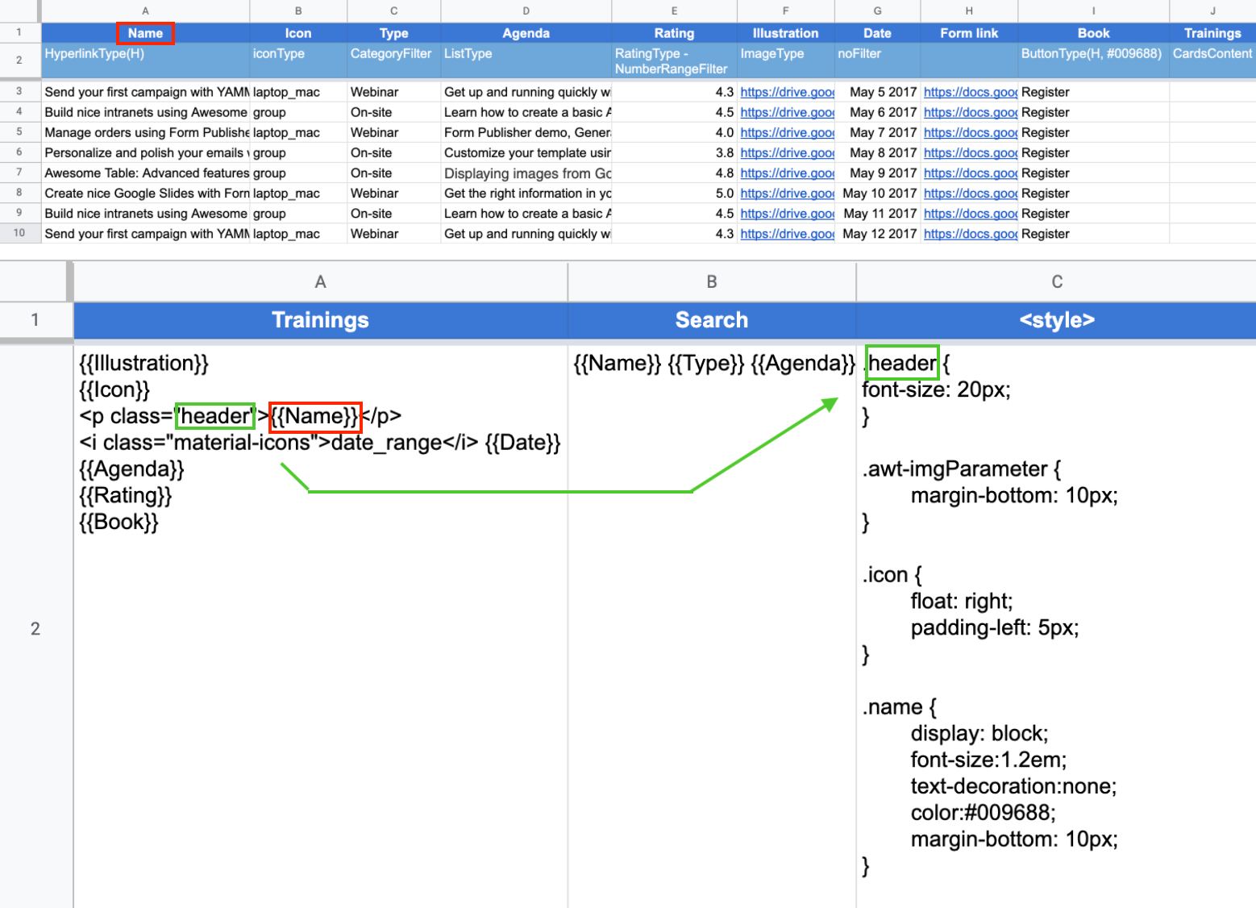Select the Name header cell
1256x908 pixels.
coord(145,33)
